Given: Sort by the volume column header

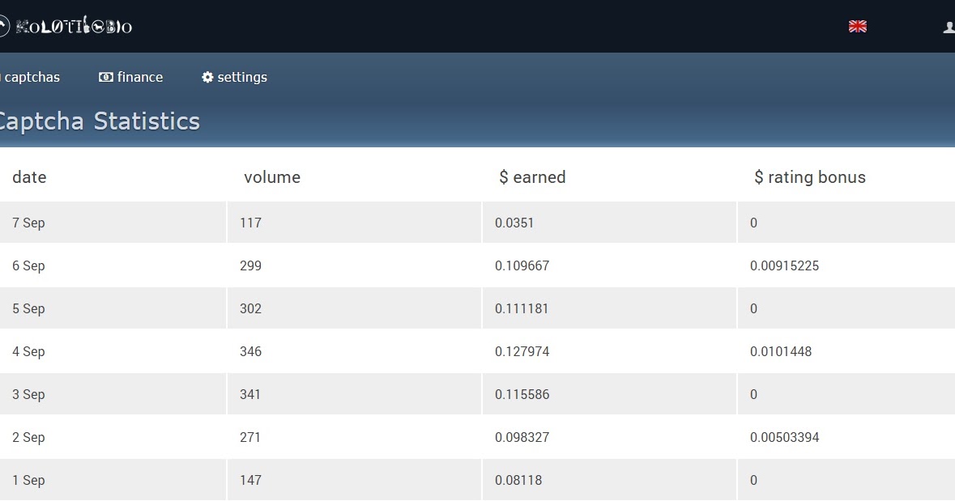Looking at the screenshot, I should pos(272,177).
